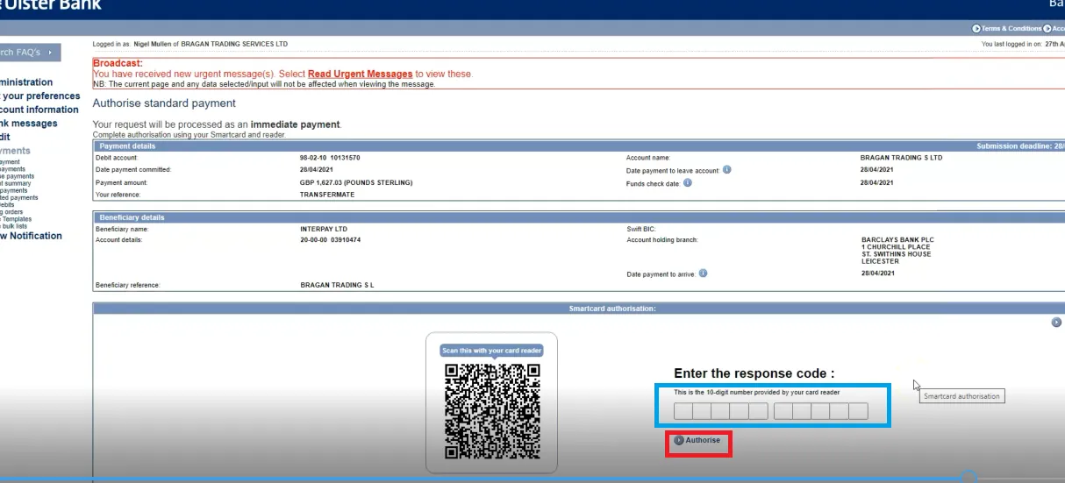Click beneficiary reference BRAGAN TRADING S L
The image size is (1065, 483).
(x=337, y=285)
